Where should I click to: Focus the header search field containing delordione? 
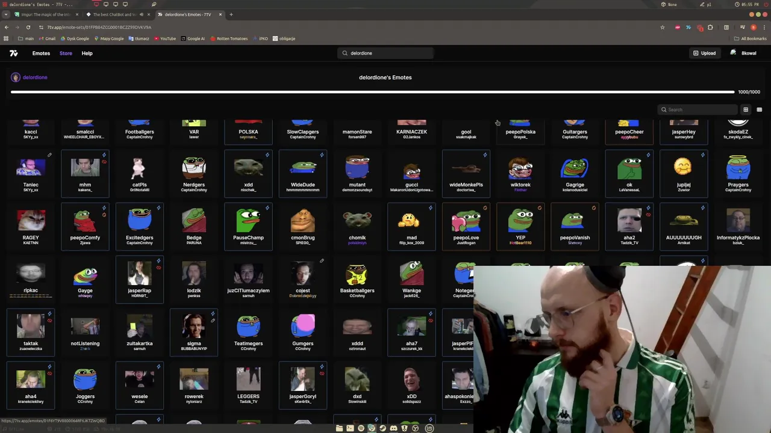[x=385, y=53]
